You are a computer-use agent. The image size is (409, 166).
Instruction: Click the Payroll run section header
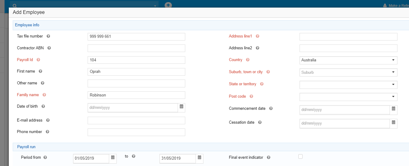tap(26, 147)
